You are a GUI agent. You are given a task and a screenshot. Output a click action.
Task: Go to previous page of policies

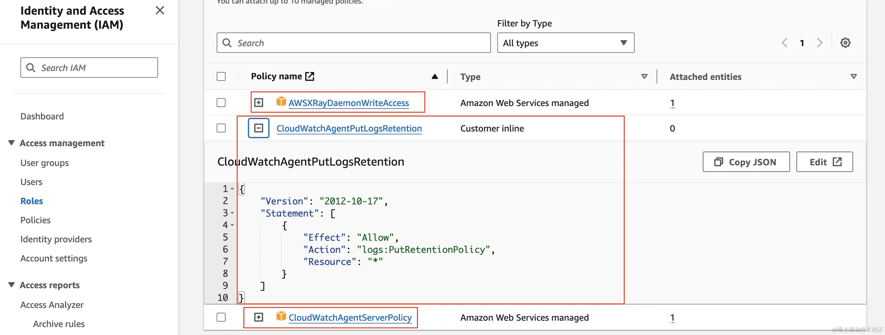pyautogui.click(x=785, y=43)
